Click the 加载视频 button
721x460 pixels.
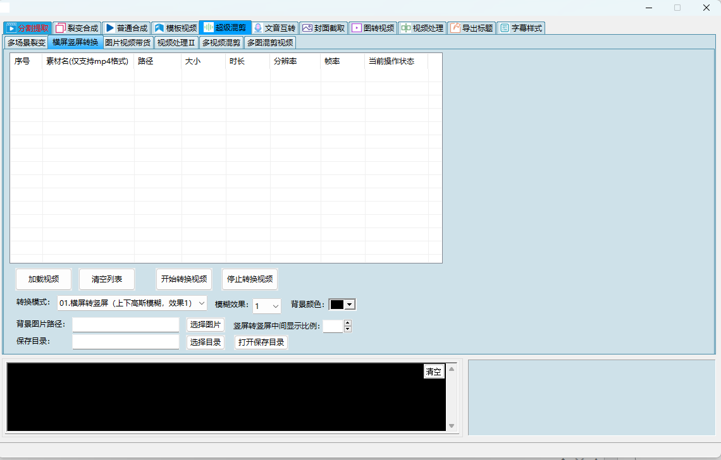tap(44, 279)
